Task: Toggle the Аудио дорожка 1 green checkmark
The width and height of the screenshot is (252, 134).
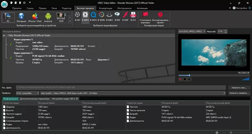Action: [x=11, y=58]
